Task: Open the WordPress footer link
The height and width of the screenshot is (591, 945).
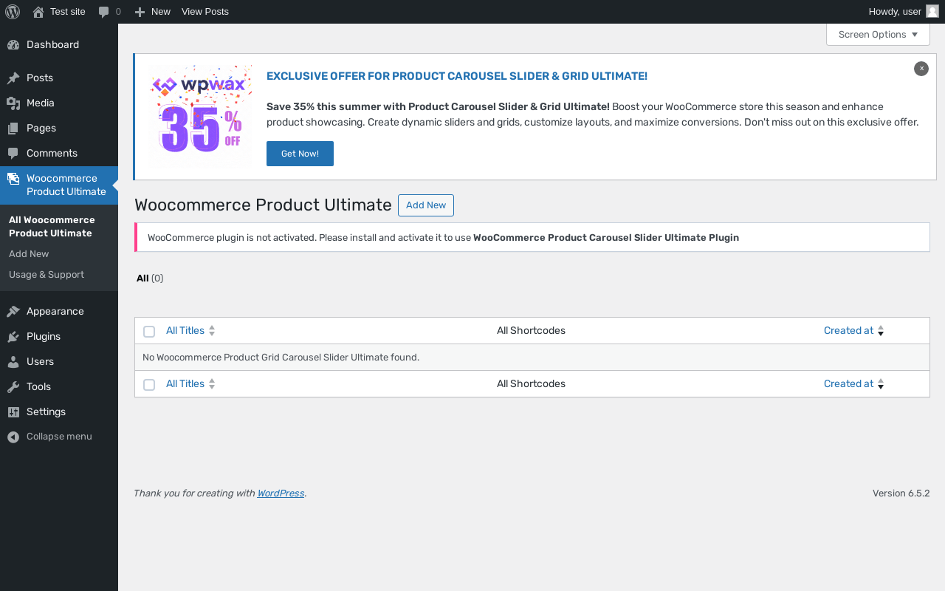Action: [x=281, y=493]
